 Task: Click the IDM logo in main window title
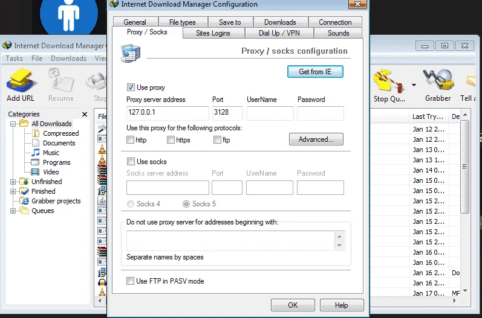(7, 45)
